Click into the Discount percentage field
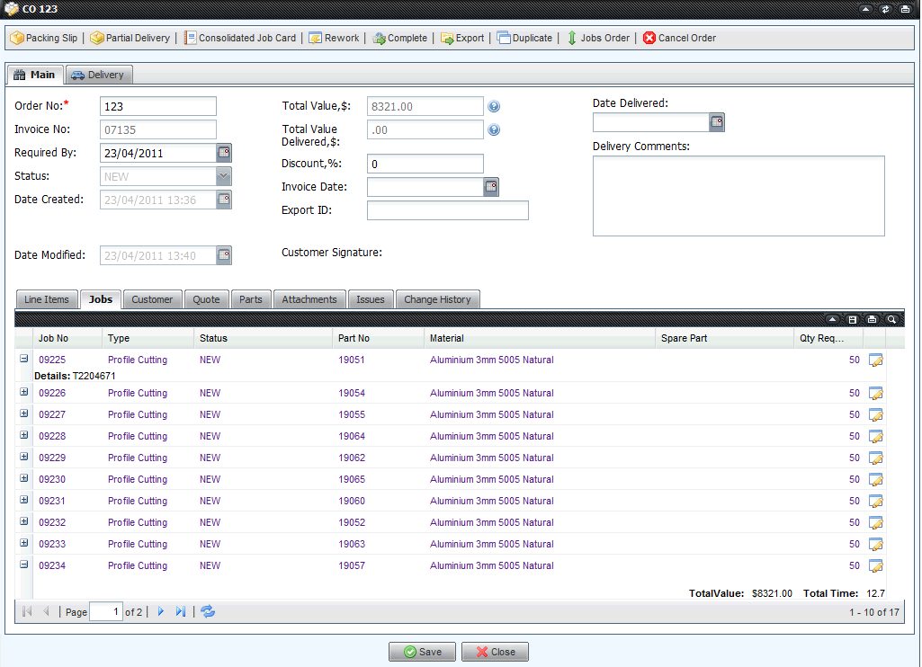This screenshot has width=922, height=667. 425,164
